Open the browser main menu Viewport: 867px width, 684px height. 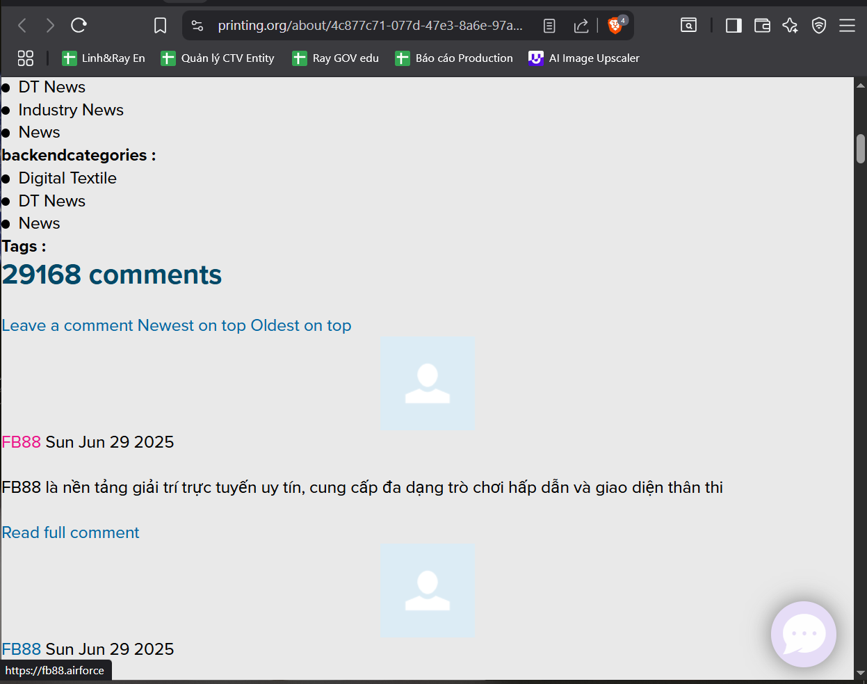pos(847,26)
